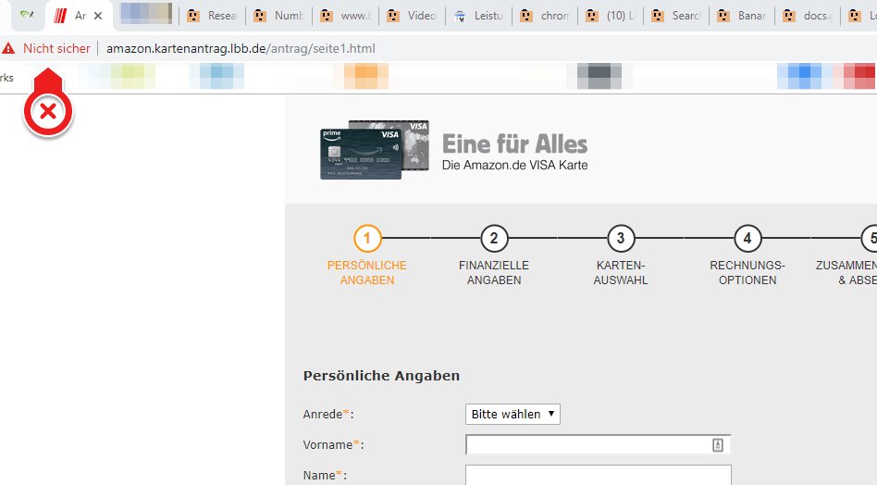
Task: Select step 2 circle Finanzielle Angaben
Action: point(494,238)
